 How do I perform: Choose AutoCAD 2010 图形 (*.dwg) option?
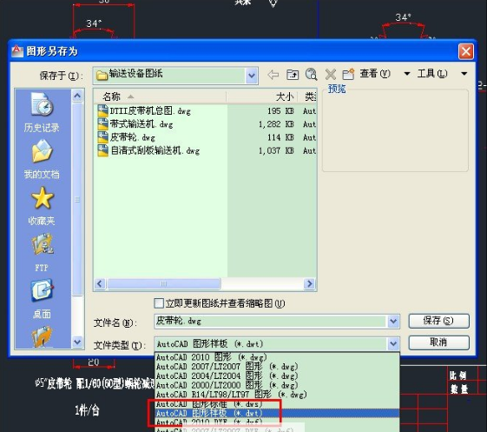point(277,357)
